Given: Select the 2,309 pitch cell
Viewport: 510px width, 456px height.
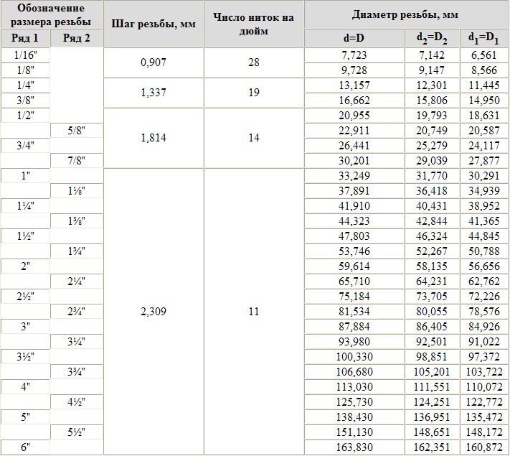Looking at the screenshot, I should (x=154, y=312).
